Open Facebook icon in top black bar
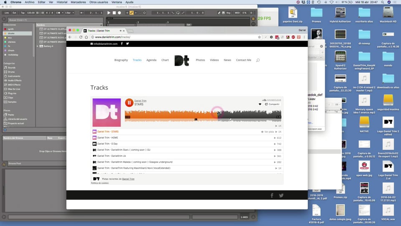This screenshot has height=226, width=401. pos(122,44)
